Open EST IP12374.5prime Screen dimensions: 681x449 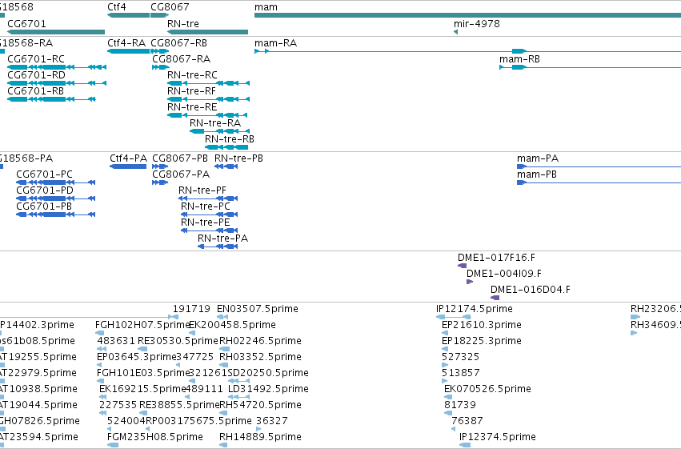pos(498,437)
